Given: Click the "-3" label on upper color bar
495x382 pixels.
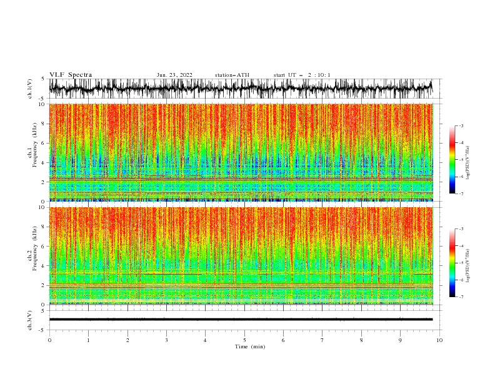Looking at the screenshot, I should click(x=461, y=125).
